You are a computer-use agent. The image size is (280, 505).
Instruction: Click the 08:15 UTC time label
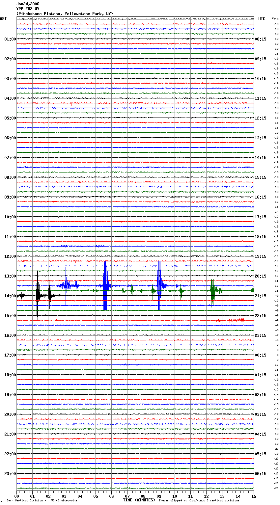[x=261, y=39]
